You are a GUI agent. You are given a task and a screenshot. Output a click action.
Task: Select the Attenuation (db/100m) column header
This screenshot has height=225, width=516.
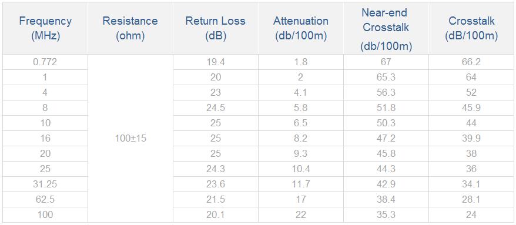(x=301, y=28)
